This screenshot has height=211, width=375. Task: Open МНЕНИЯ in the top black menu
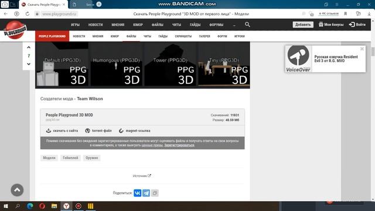click(x=118, y=25)
